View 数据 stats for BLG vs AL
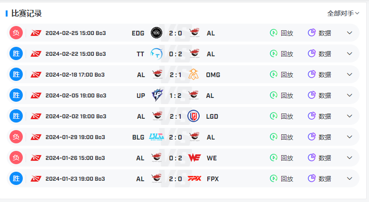The image size is (369, 202). coord(320,137)
